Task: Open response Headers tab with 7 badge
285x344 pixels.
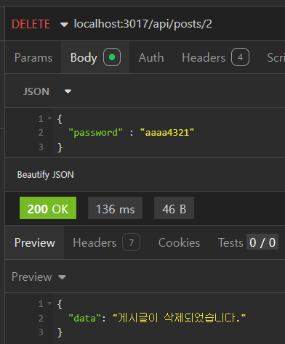Action: tap(106, 242)
